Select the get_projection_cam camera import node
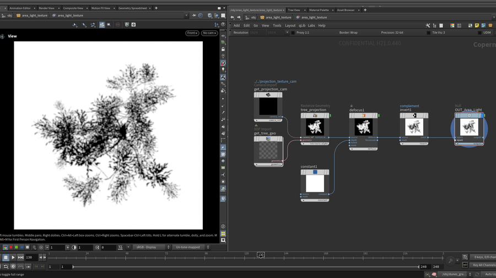 coord(268,107)
